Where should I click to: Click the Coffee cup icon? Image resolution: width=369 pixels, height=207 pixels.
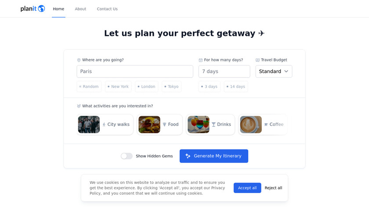coord(266,125)
